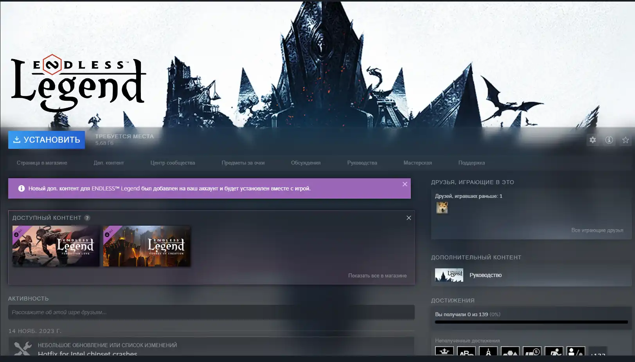The height and width of the screenshot is (362, 635).
Task: Click the achievements progress bar
Action: coord(531,322)
